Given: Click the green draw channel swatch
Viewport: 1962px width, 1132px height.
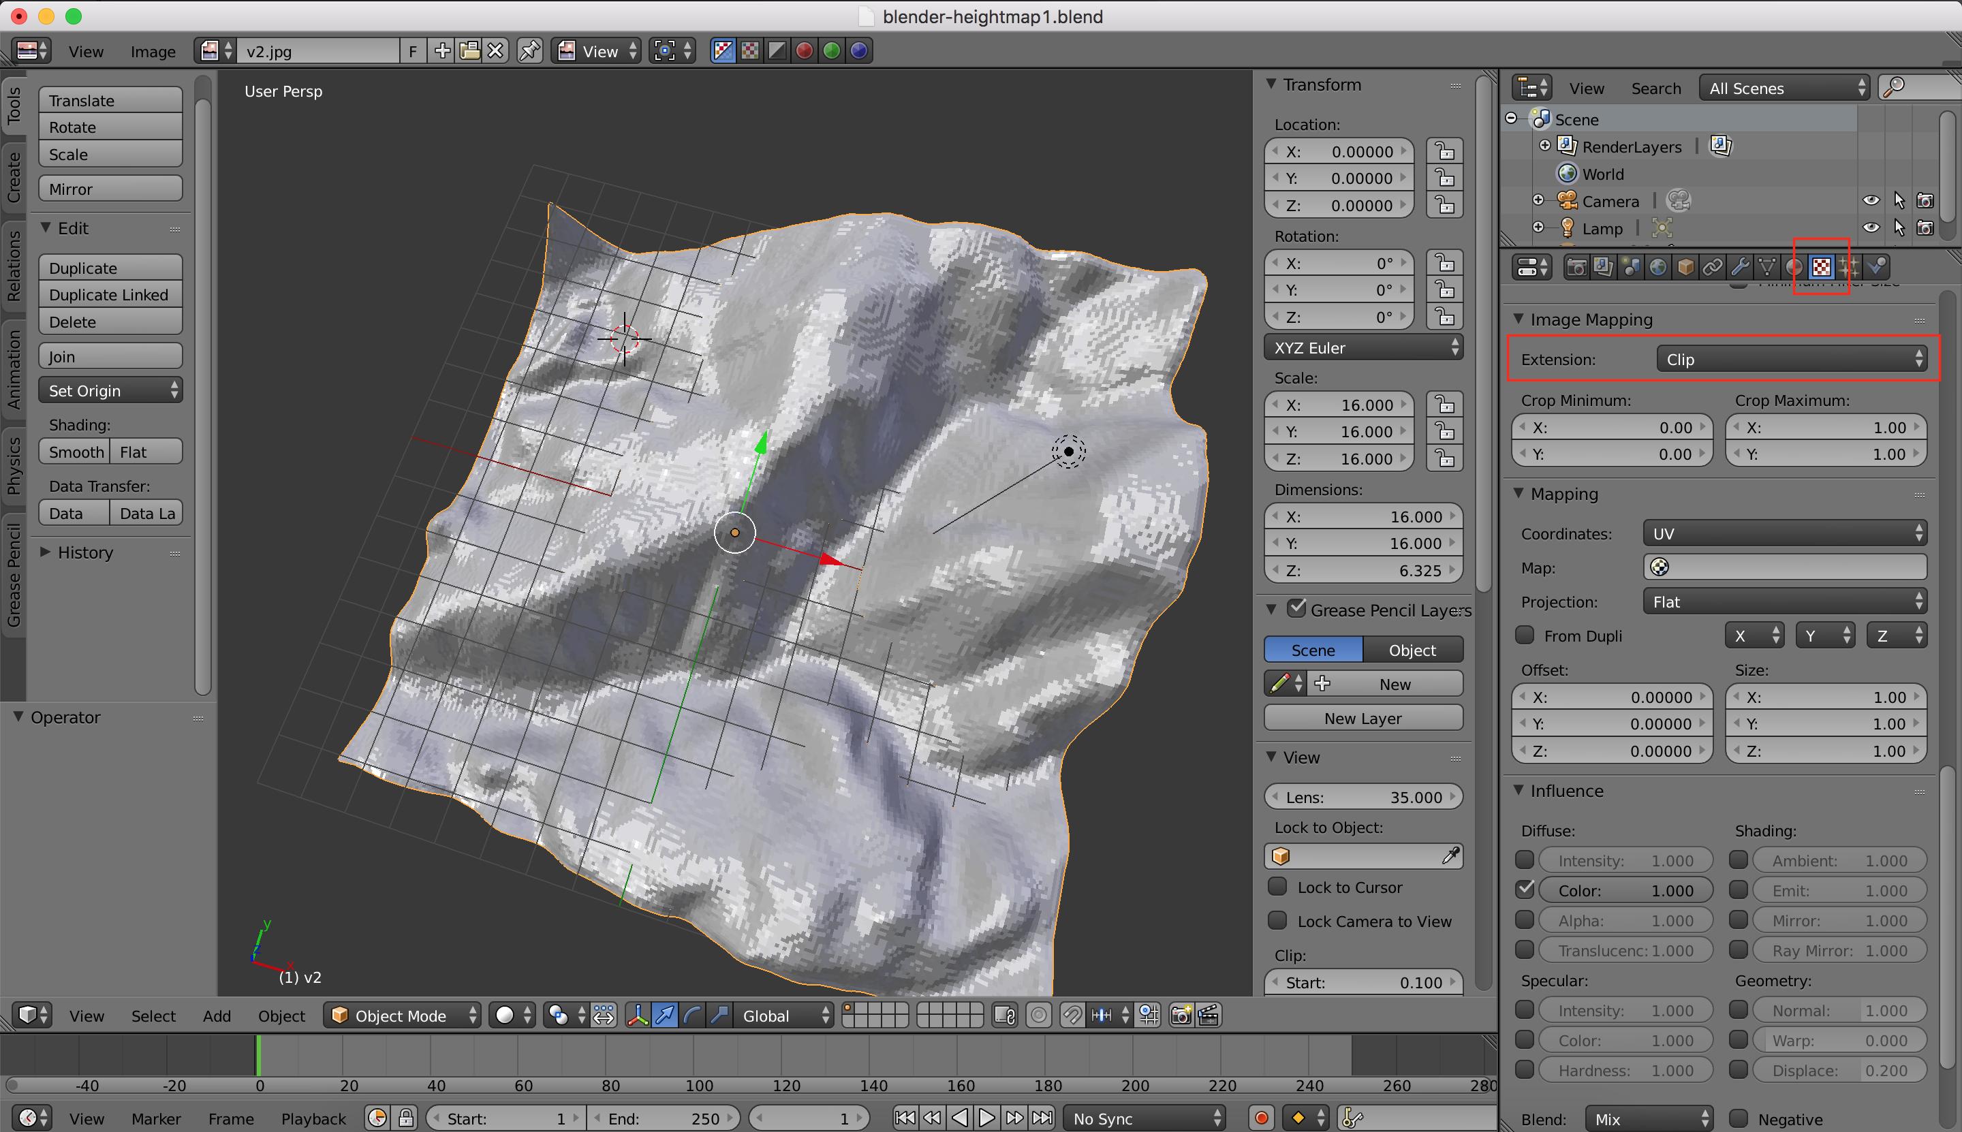Looking at the screenshot, I should pyautogui.click(x=1281, y=683).
